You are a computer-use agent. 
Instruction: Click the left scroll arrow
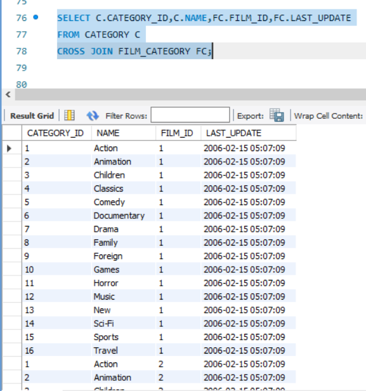pyautogui.click(x=8, y=95)
